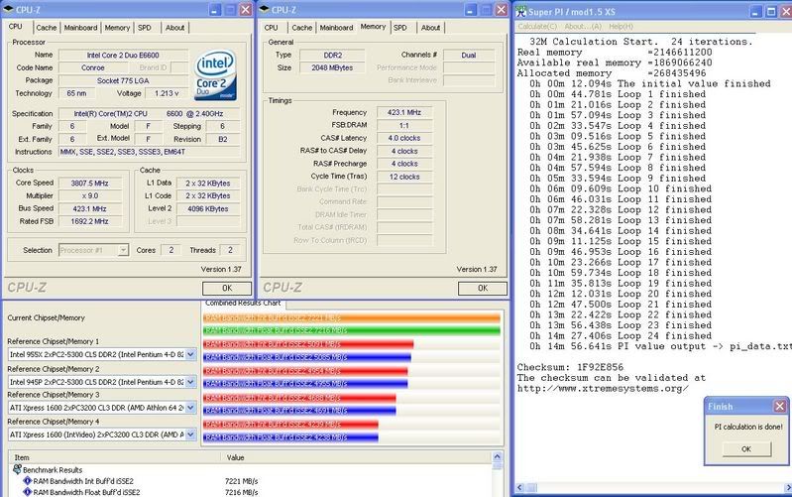Switch to CPU tab in right CPU-Z
This screenshot has height=497, width=792.
[272, 28]
